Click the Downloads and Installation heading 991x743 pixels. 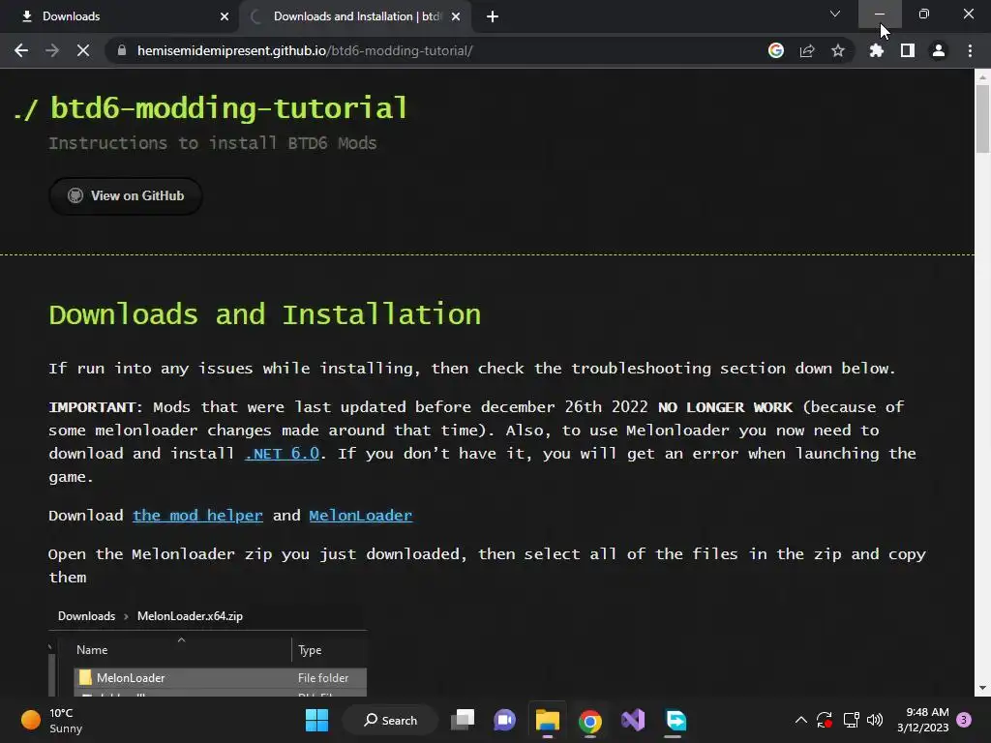point(265,314)
